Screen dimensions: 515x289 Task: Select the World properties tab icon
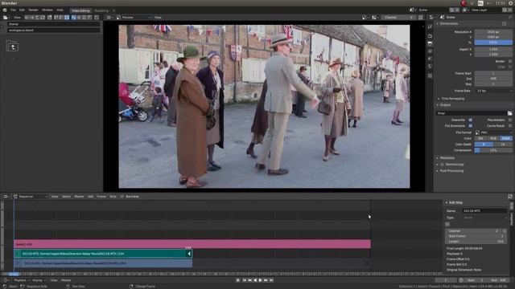tap(431, 67)
